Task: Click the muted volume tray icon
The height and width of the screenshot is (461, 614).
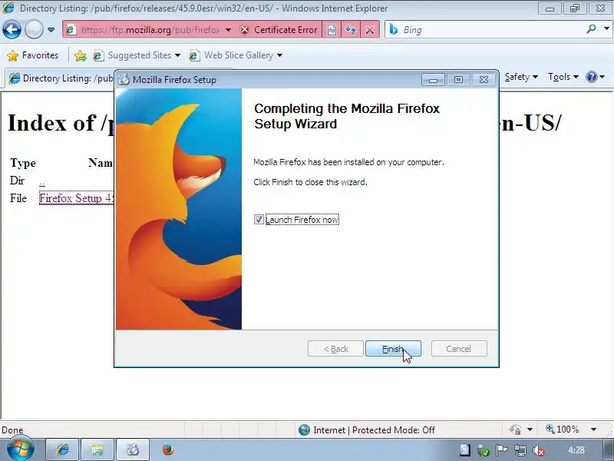Action: click(539, 450)
